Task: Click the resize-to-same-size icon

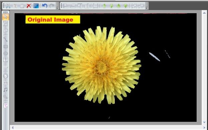Action: [x=95, y=6]
